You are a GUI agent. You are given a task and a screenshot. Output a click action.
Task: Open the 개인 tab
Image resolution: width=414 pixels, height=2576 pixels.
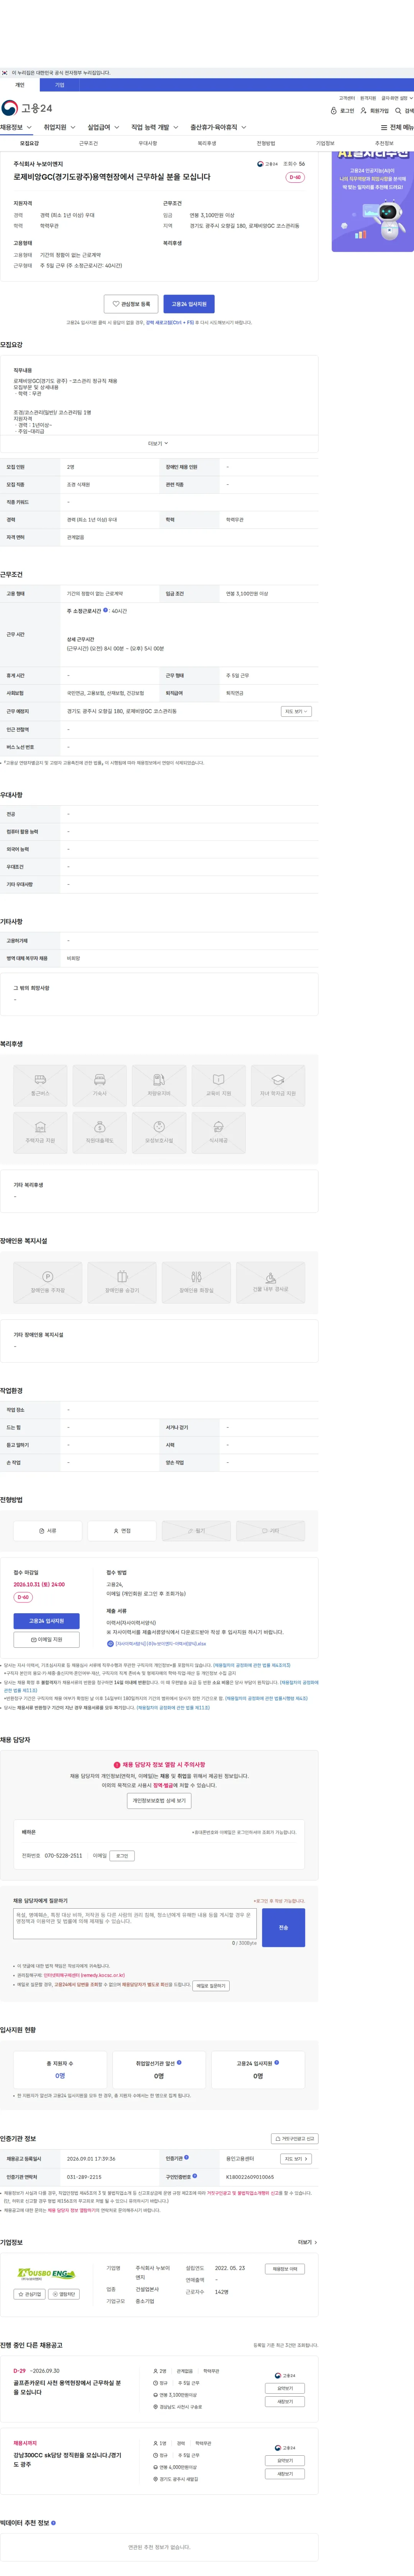click(20, 85)
